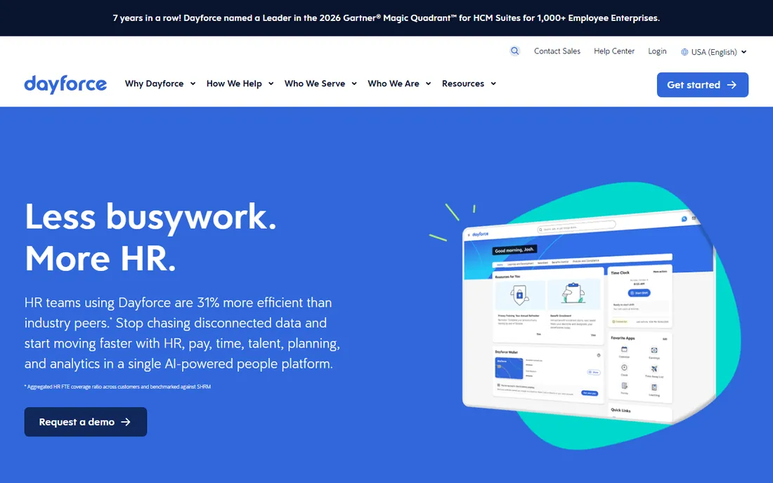The image size is (773, 483).
Task: Open the Who We Serve menu
Action: 315,84
